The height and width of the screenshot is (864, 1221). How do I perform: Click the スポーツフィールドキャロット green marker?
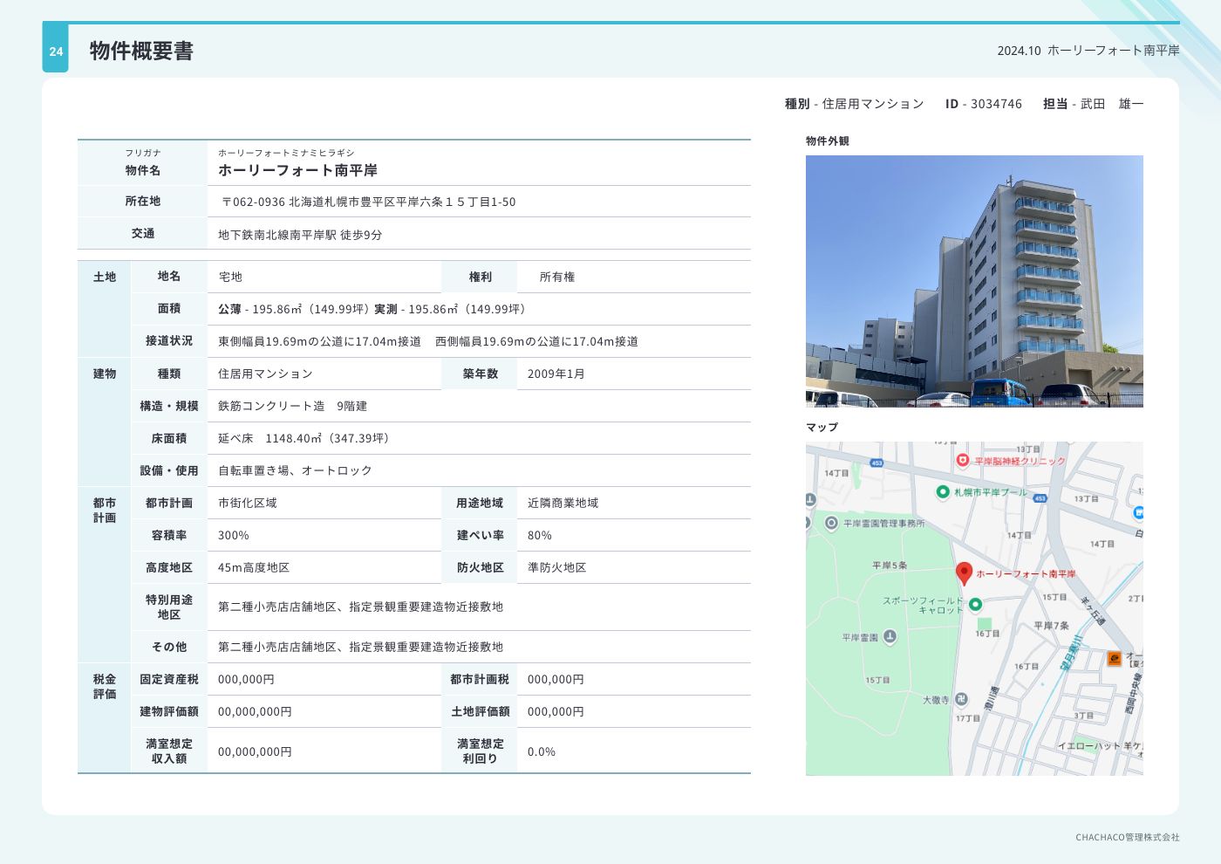point(976,604)
